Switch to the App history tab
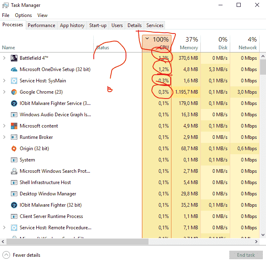This screenshot has height=264, width=266. click(x=72, y=25)
